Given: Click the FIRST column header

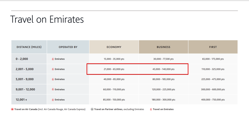Looking at the screenshot, I should pyautogui.click(x=213, y=47).
